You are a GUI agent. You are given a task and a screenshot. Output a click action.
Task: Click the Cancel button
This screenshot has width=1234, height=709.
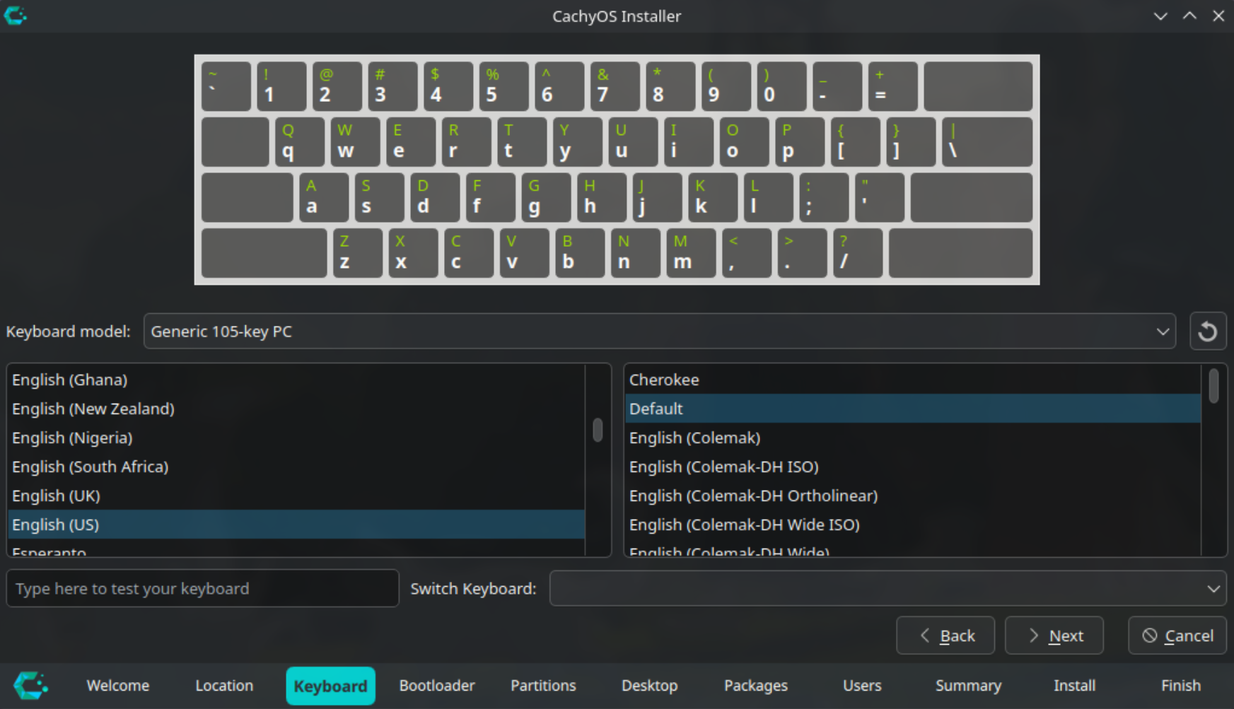pos(1177,635)
